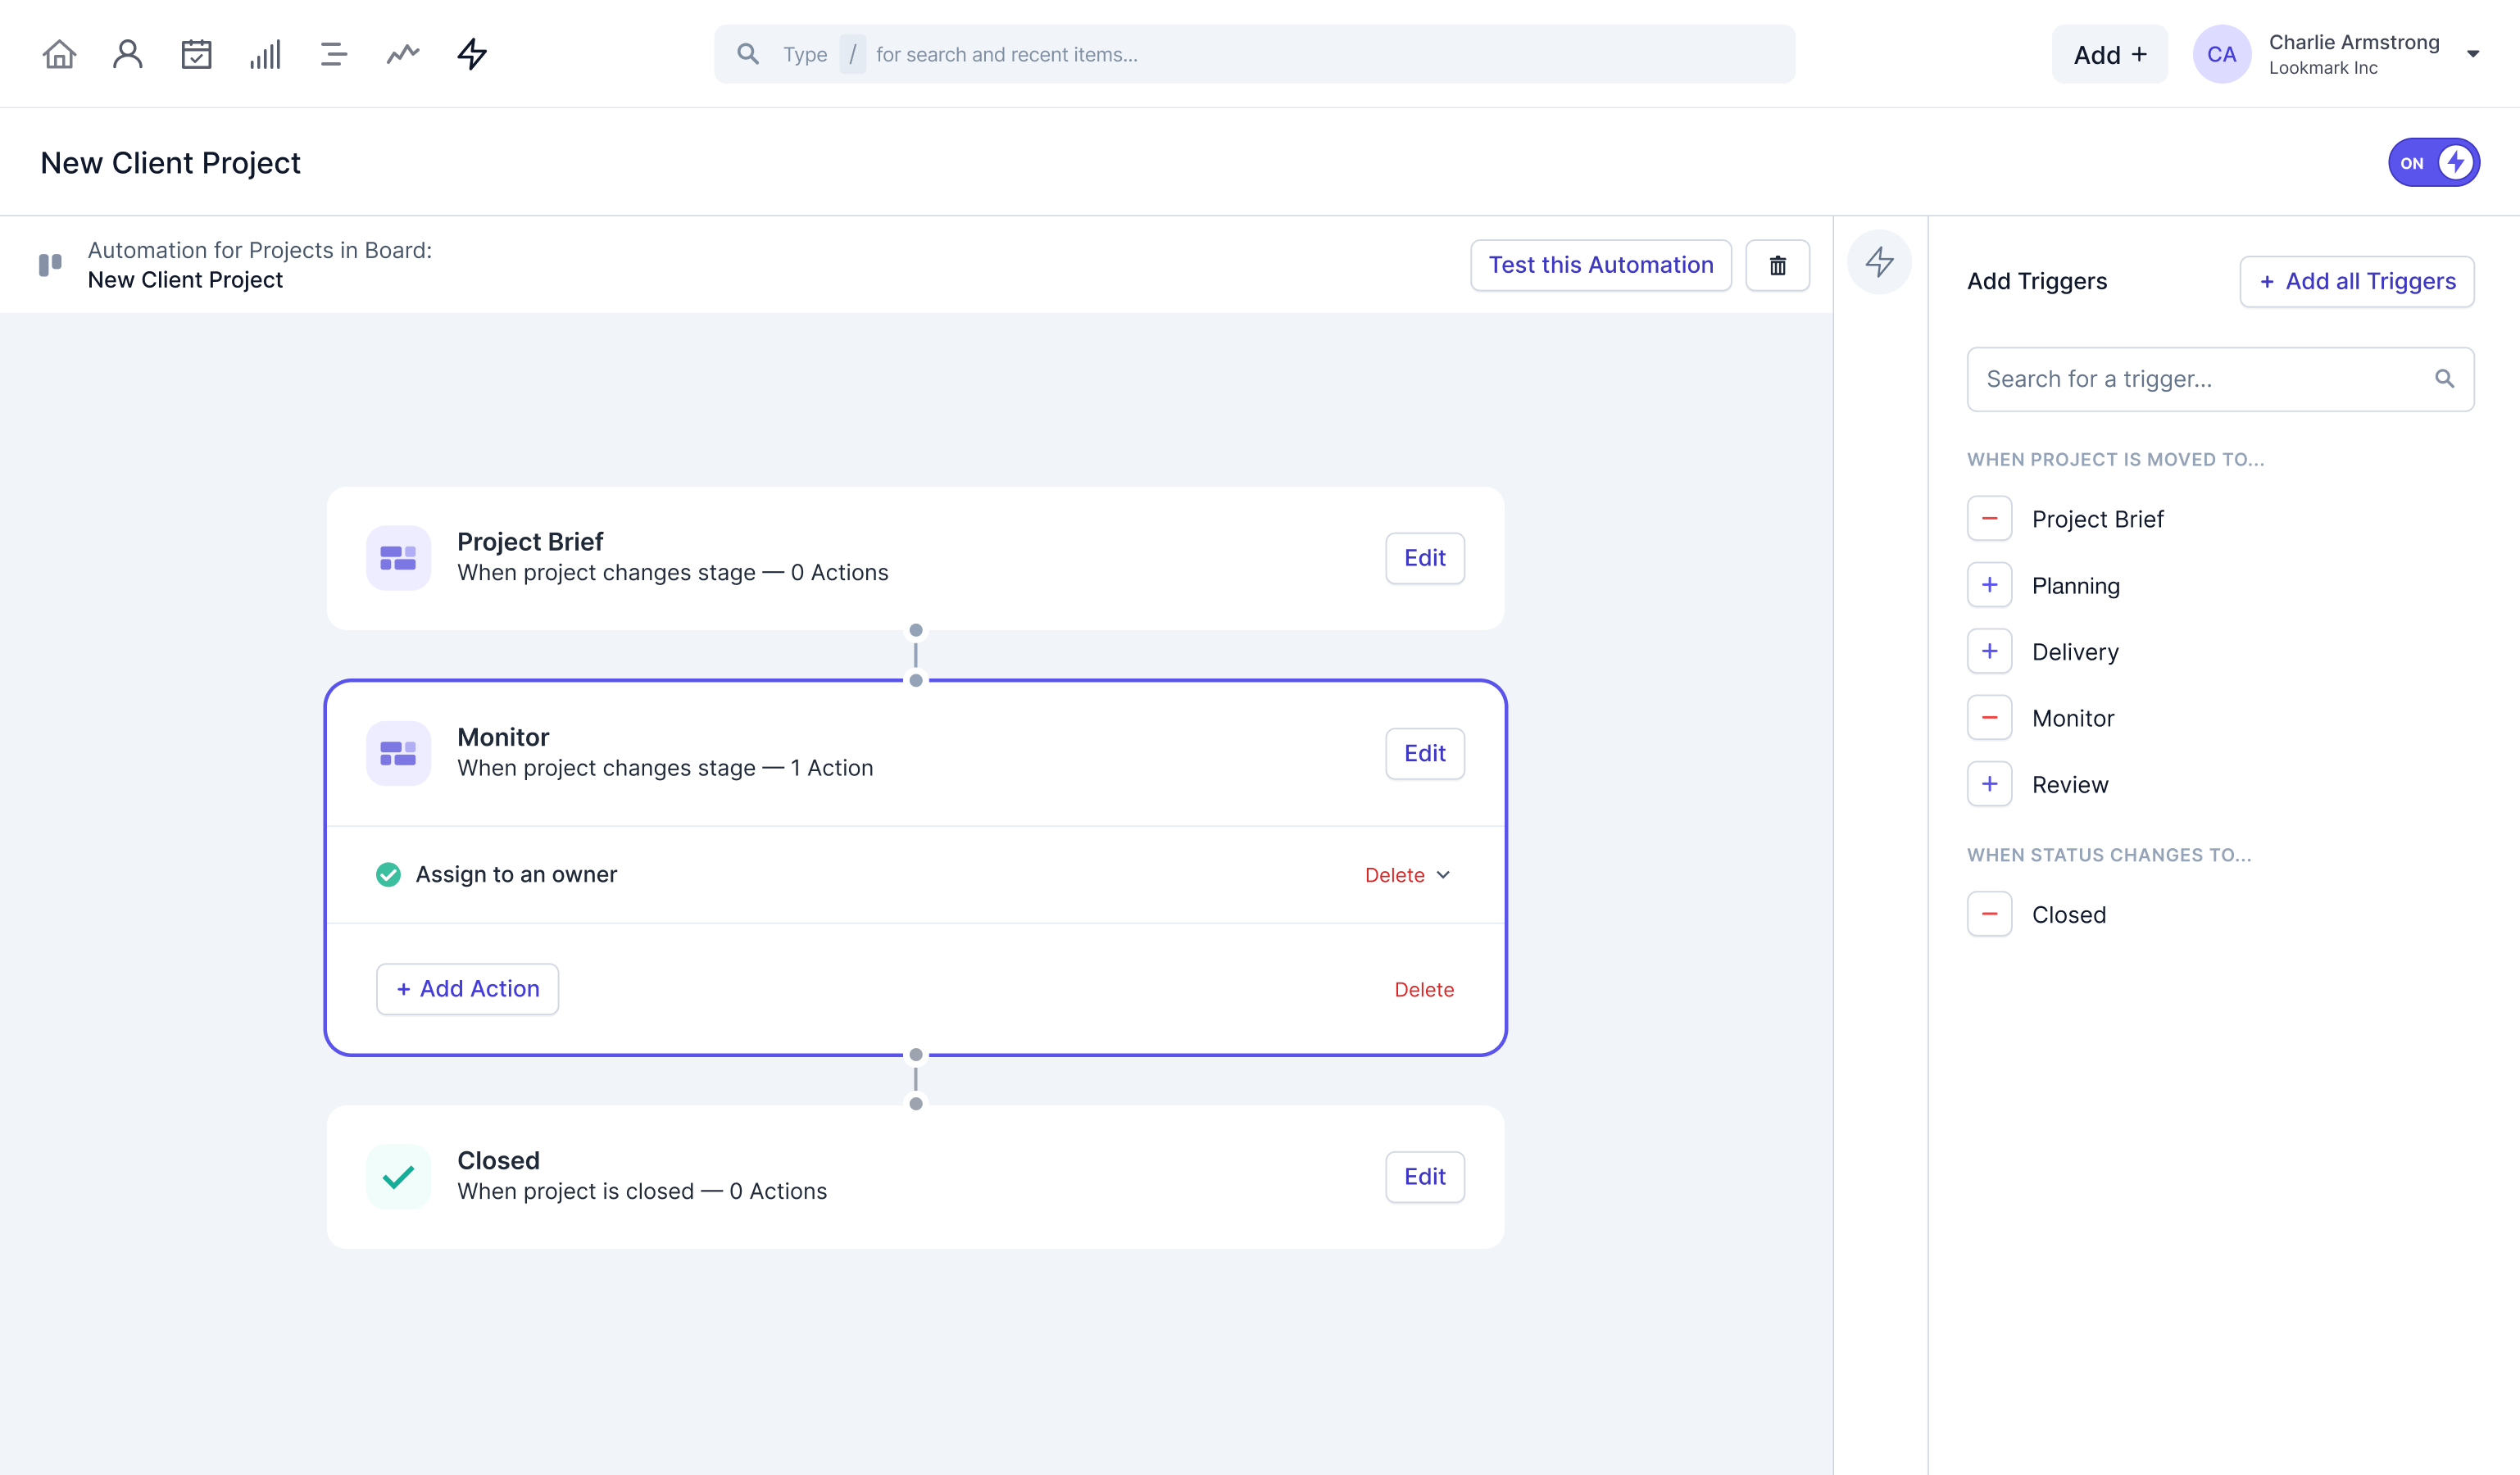
Task: Open the Charlie Armstrong account dropdown
Action: (2473, 53)
